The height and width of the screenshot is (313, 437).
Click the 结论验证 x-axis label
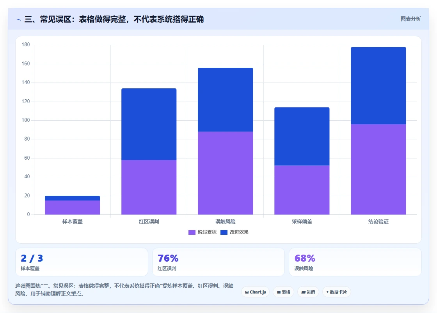378,222
